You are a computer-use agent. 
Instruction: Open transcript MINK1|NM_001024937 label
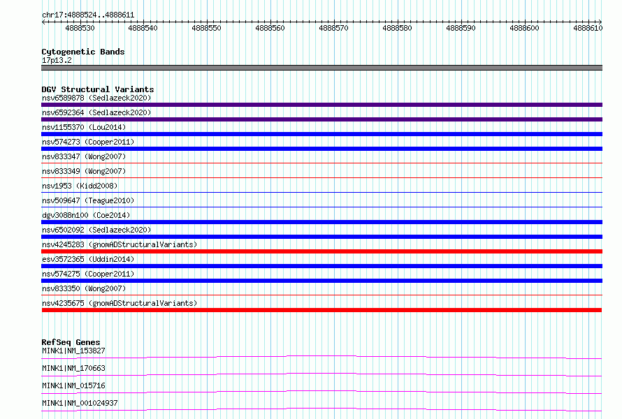tap(80, 403)
